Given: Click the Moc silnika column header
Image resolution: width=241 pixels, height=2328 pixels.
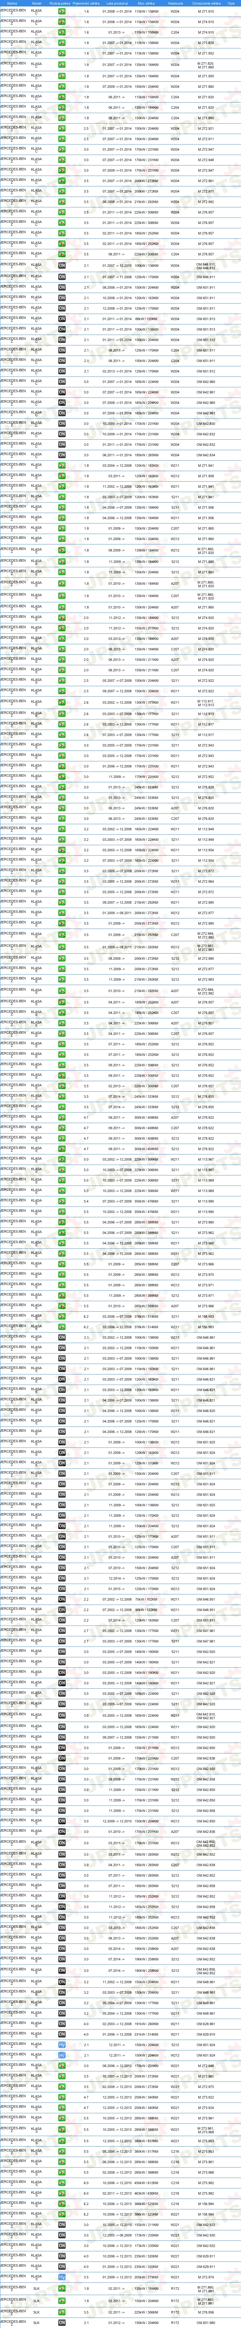Looking at the screenshot, I should 146,4.
